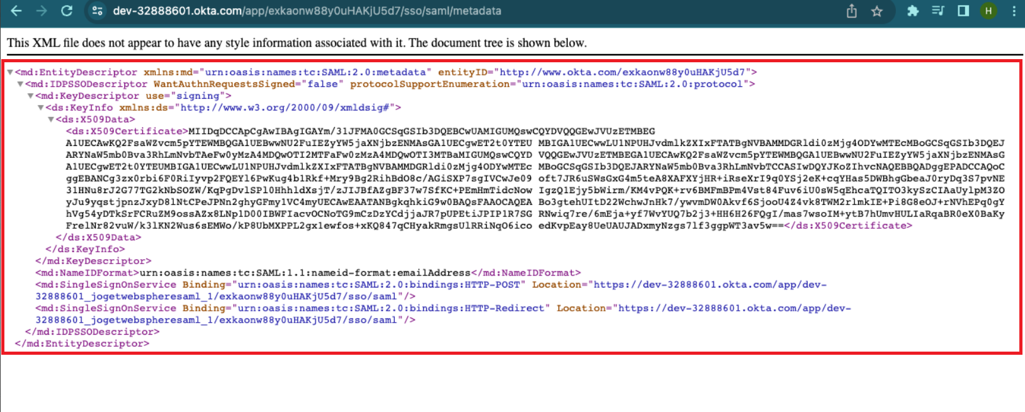Collapse the ds:KeyInfo node

tap(40, 108)
